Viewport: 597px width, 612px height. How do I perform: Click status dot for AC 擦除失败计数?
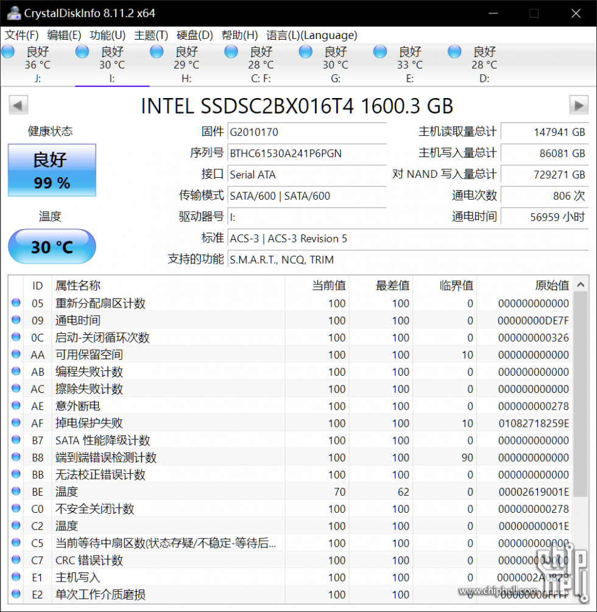[16, 389]
